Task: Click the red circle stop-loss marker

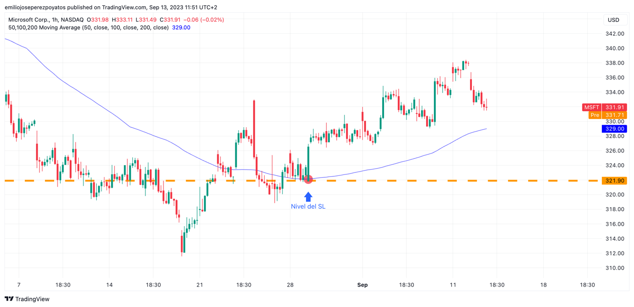Action: [x=308, y=180]
